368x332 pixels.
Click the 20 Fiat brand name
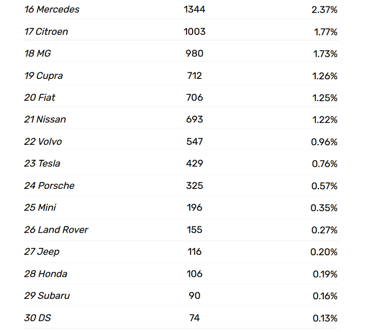39,97
